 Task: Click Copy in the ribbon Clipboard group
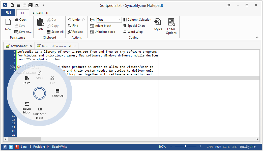point(53,26)
